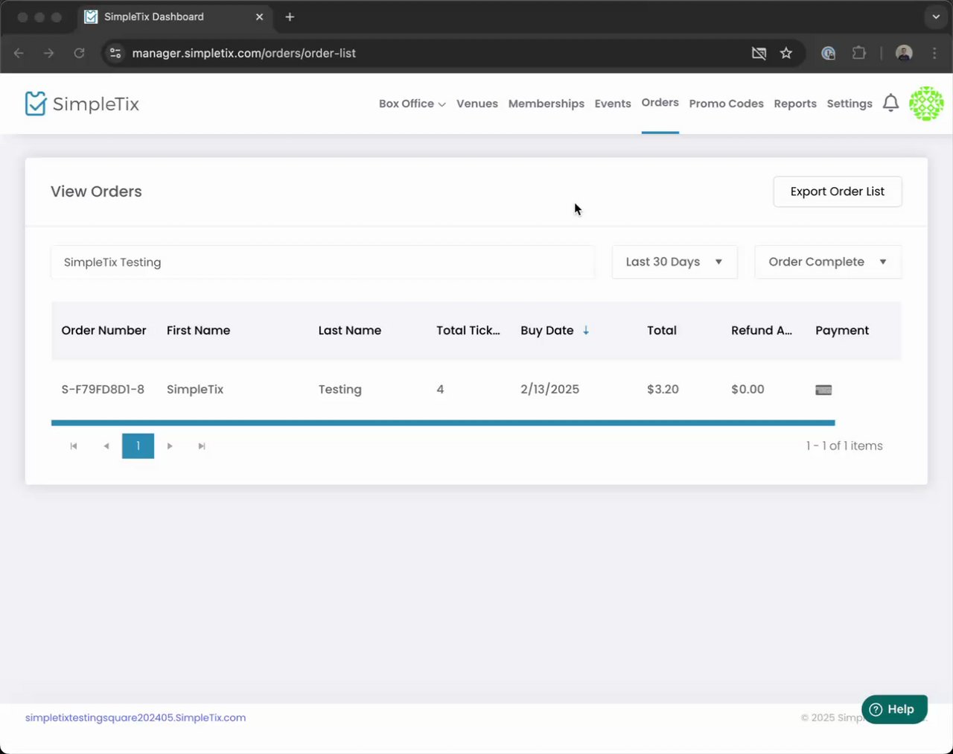Bookmark this page with the star icon

pyautogui.click(x=786, y=53)
